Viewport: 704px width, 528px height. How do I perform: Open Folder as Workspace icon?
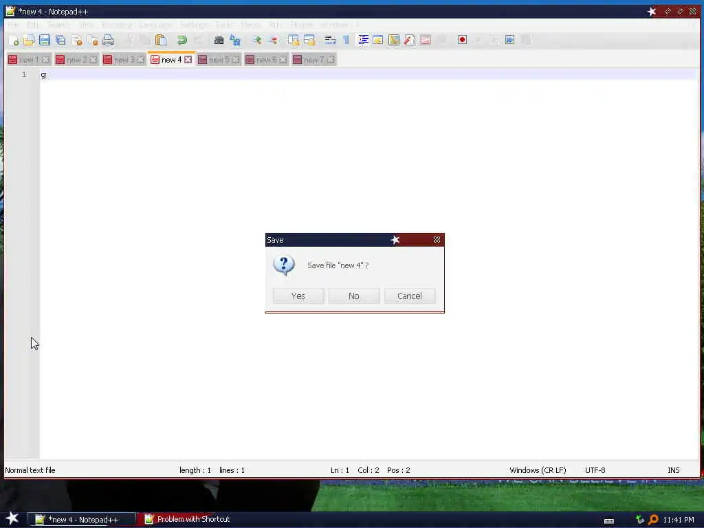(426, 41)
